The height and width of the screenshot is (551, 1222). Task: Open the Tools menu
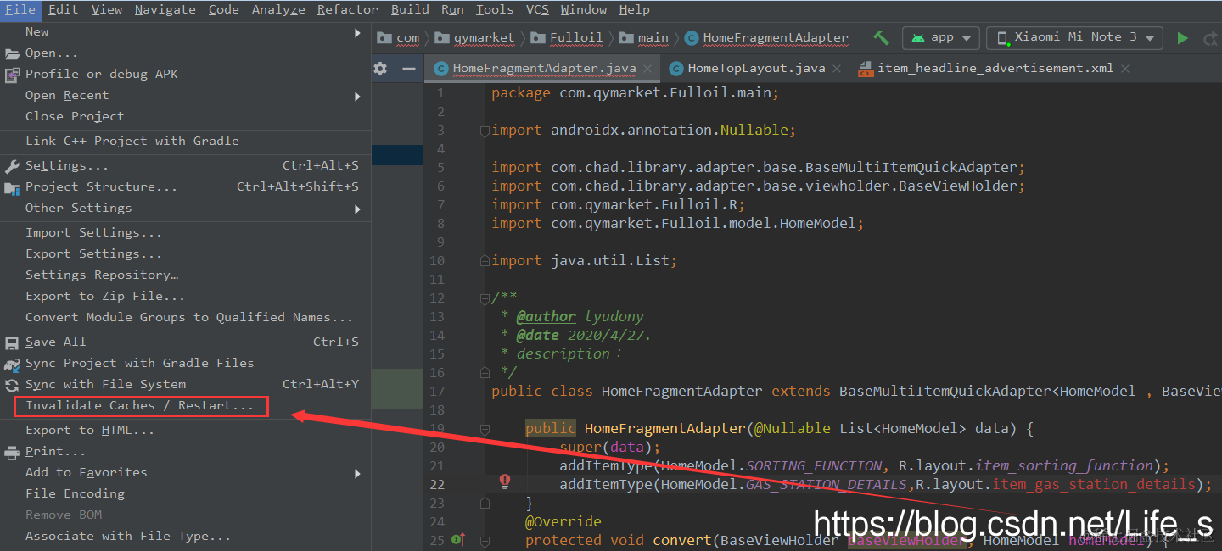coord(494,9)
